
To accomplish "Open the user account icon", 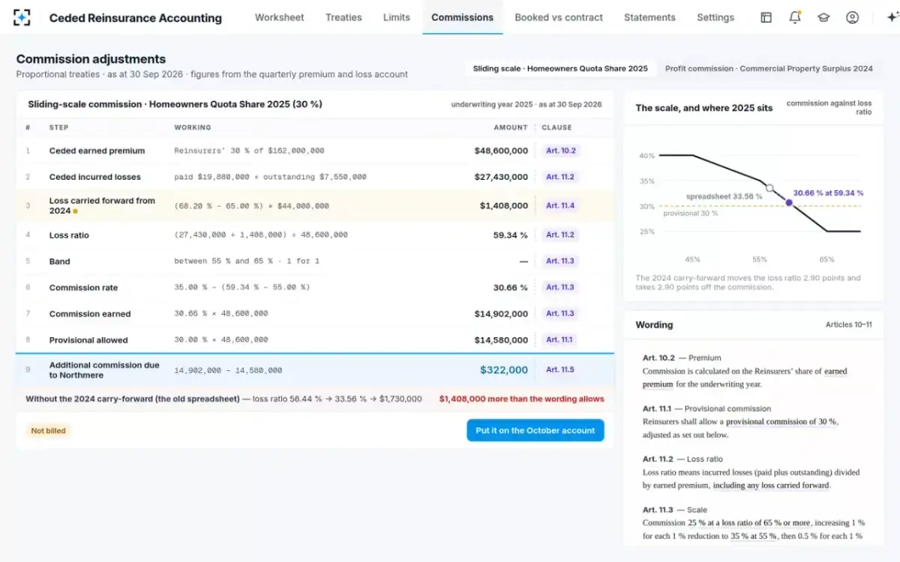I will [x=852, y=17].
